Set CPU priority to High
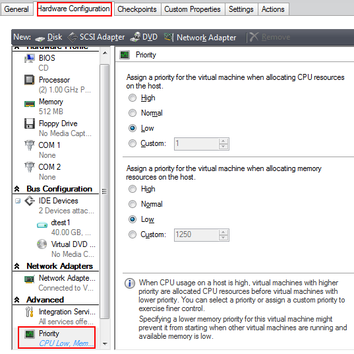 tap(133, 98)
